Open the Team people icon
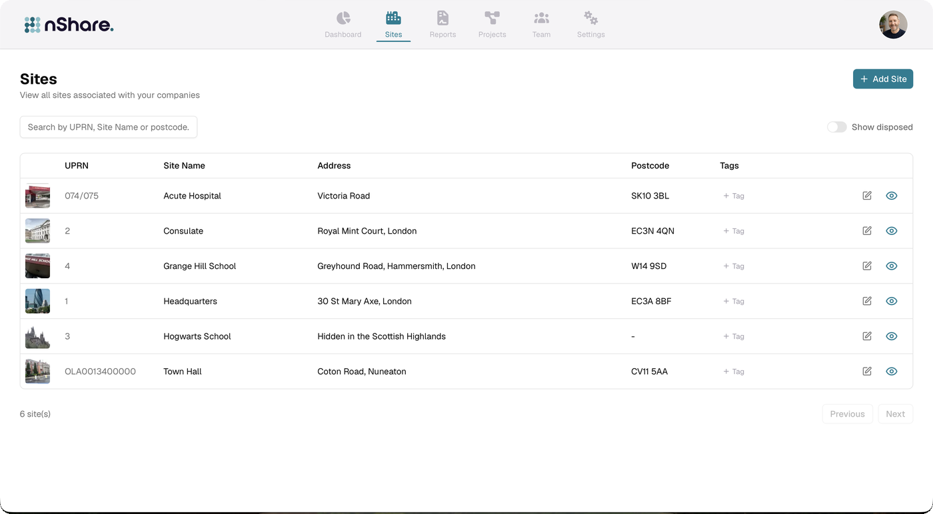 541,18
